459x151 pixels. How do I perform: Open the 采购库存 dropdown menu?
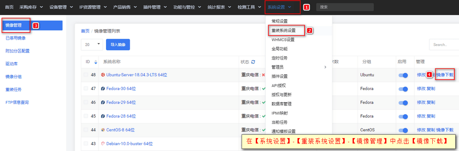click(x=31, y=7)
